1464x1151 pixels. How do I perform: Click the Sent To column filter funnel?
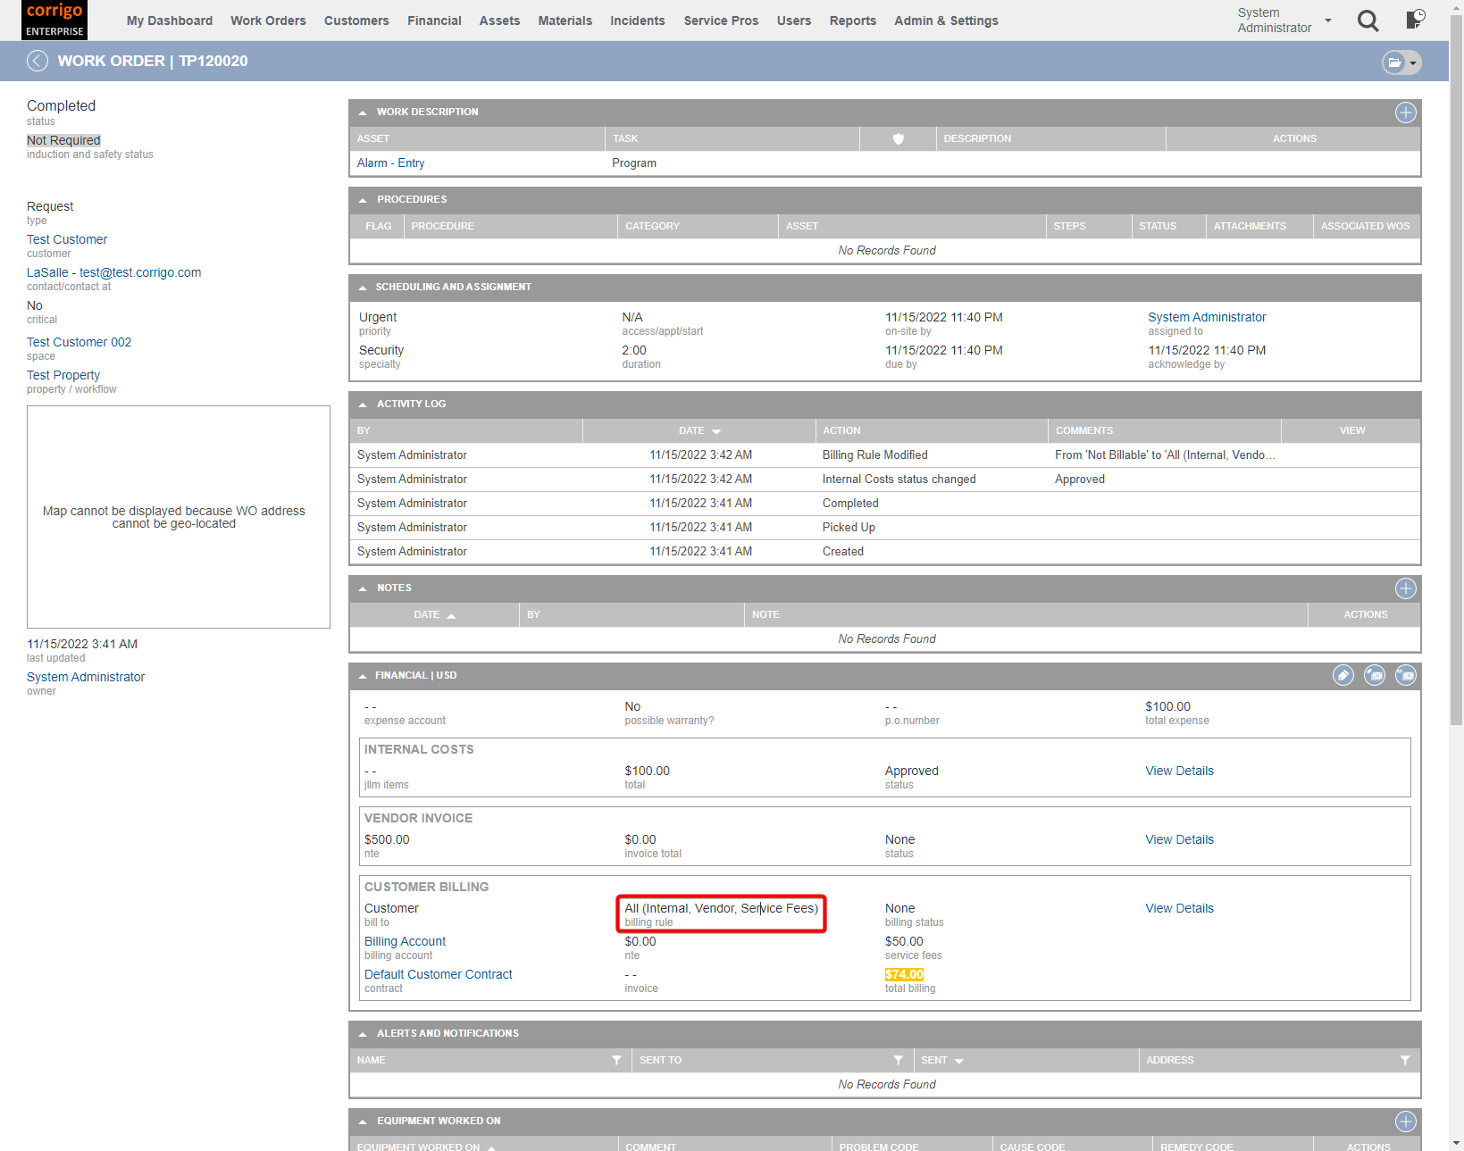pos(899,1060)
